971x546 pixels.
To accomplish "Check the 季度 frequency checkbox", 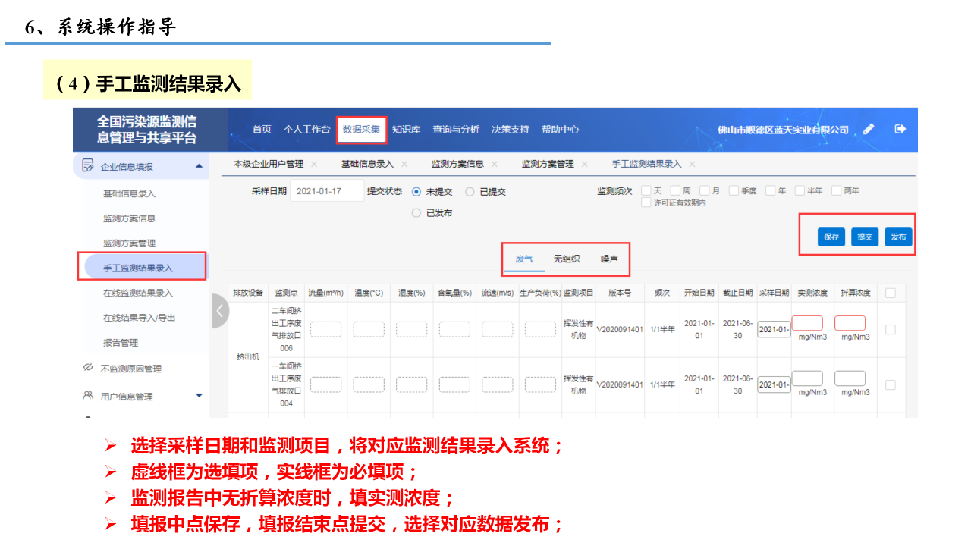I will (x=734, y=190).
